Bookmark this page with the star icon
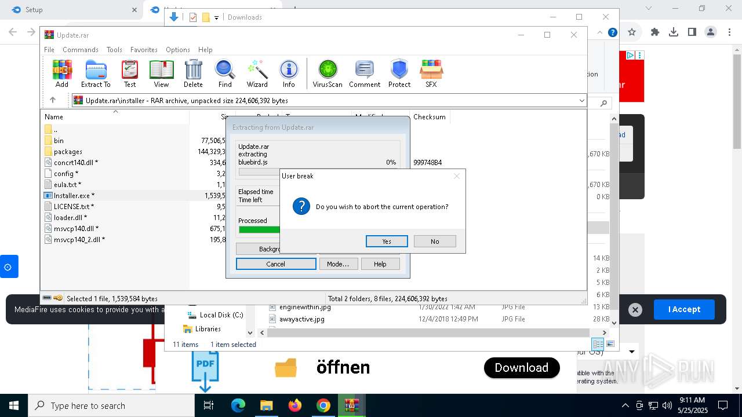Screen dimensions: 742x417 632,32
